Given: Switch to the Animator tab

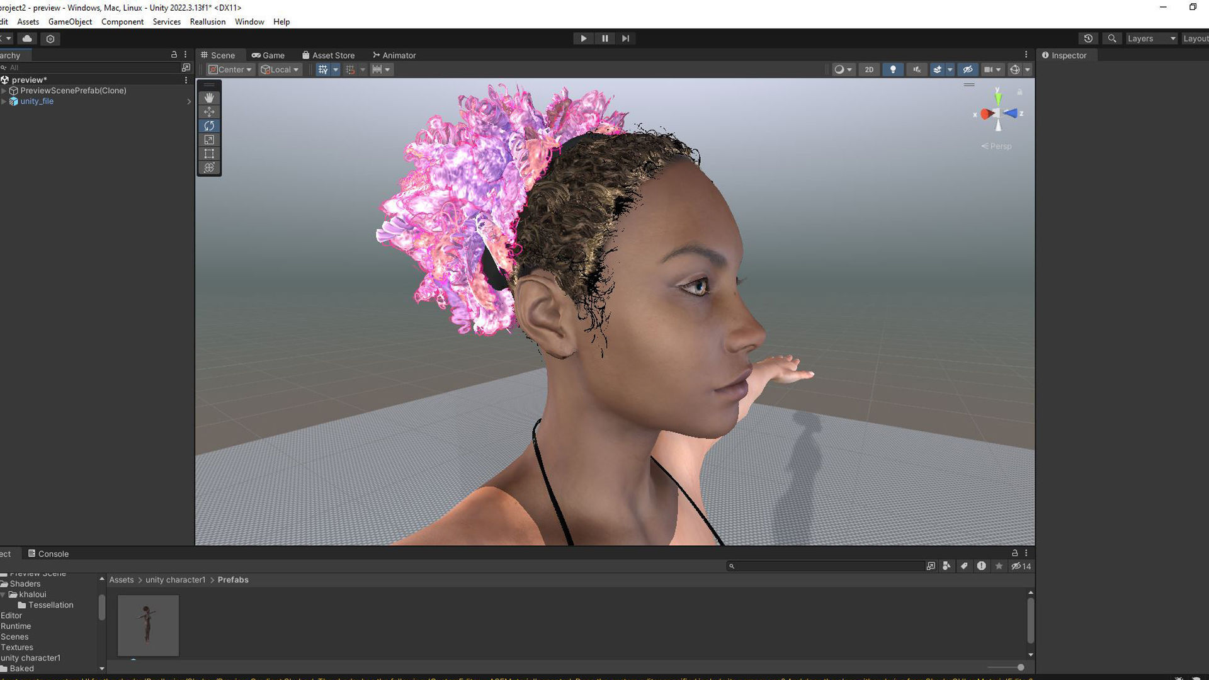Looking at the screenshot, I should [x=394, y=55].
